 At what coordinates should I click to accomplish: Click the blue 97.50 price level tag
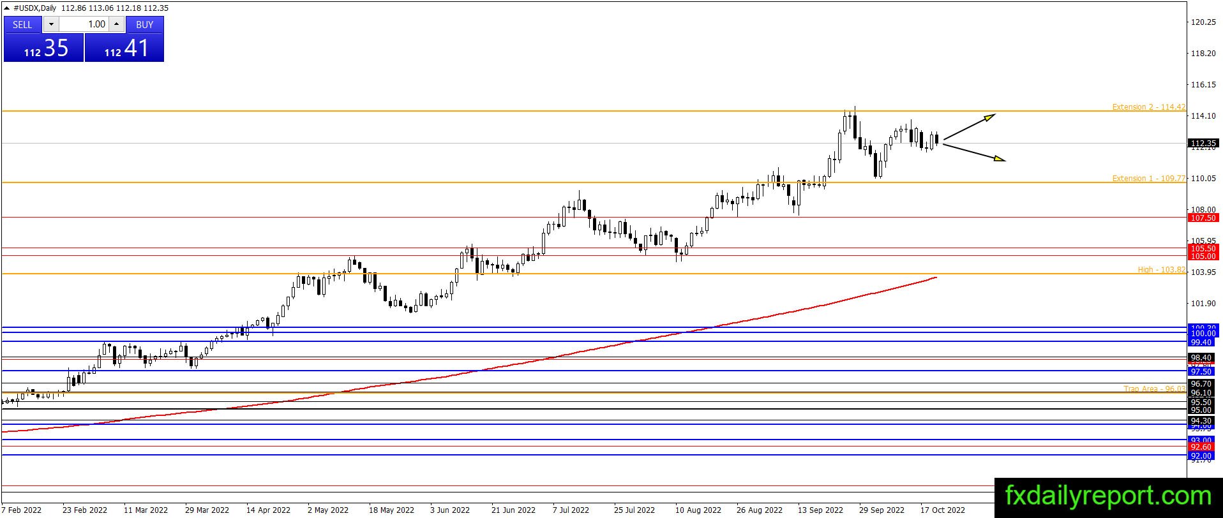(1203, 371)
